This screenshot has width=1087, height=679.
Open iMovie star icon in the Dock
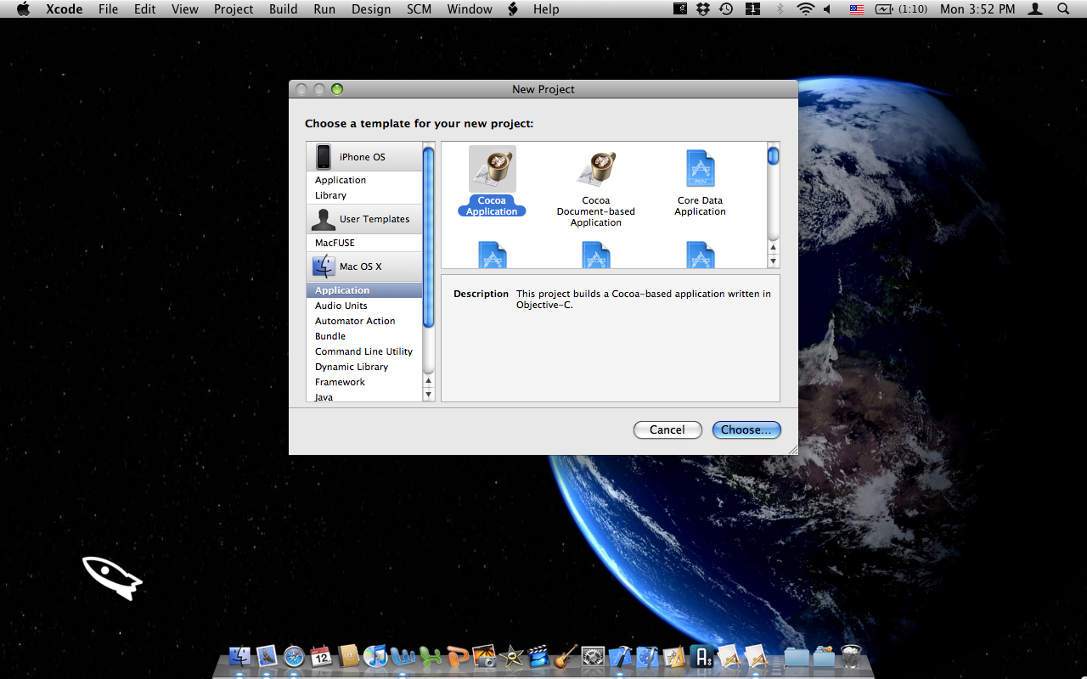tap(511, 656)
